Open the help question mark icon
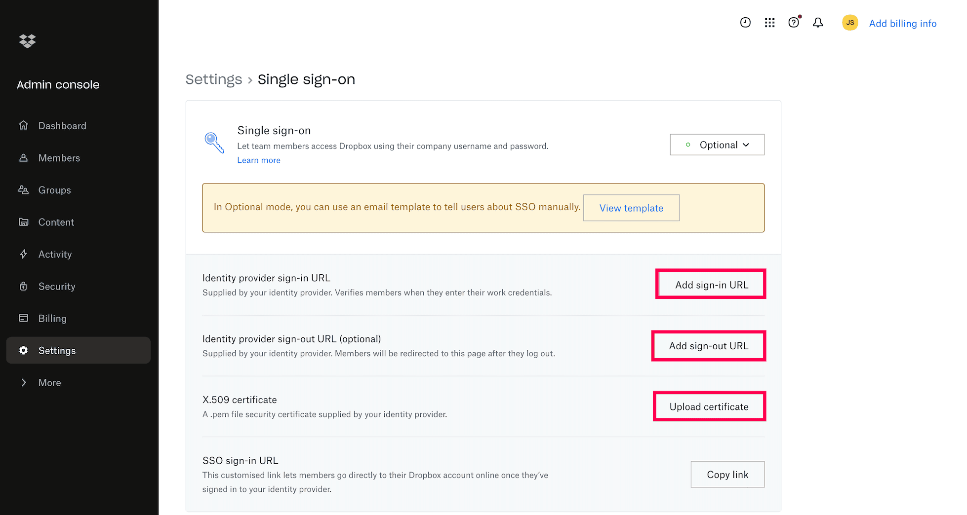967x515 pixels. 793,22
